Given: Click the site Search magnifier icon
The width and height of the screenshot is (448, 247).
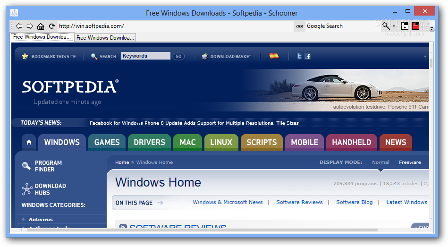Looking at the screenshot, I should [94, 56].
